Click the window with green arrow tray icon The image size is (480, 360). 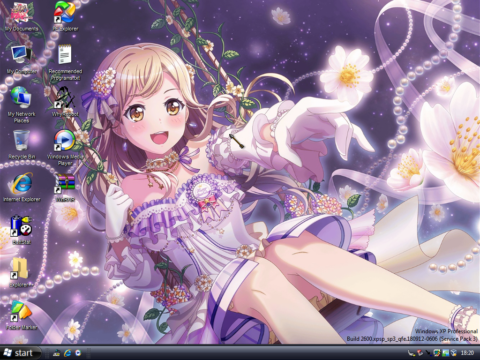[x=445, y=353]
